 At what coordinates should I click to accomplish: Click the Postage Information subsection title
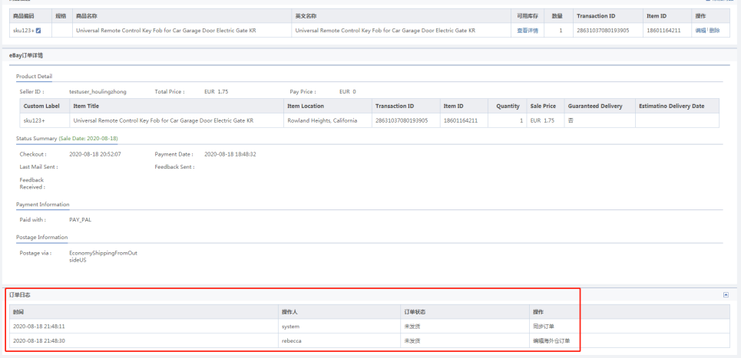pos(41,237)
